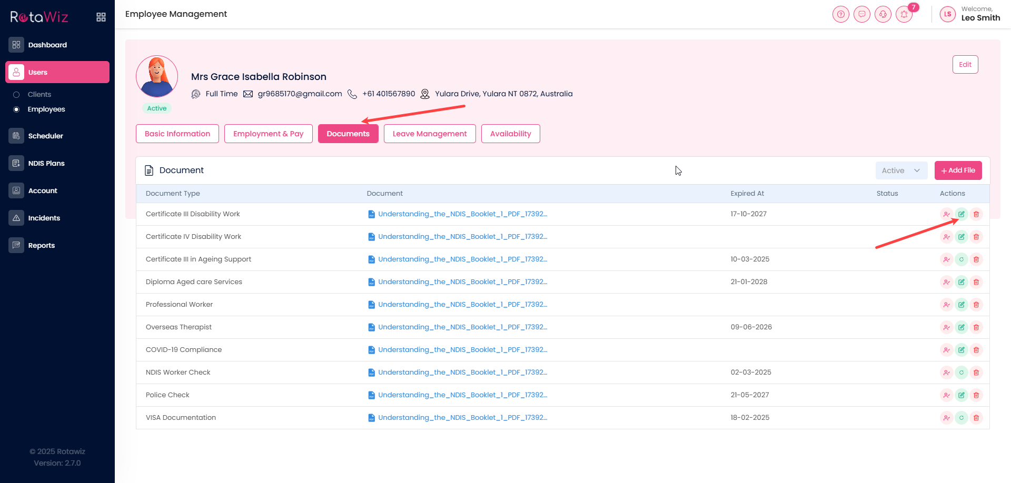Expand the Active status filter dropdown

901,170
